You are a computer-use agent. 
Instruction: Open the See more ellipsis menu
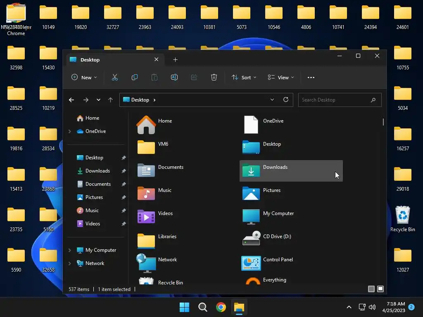tap(311, 77)
